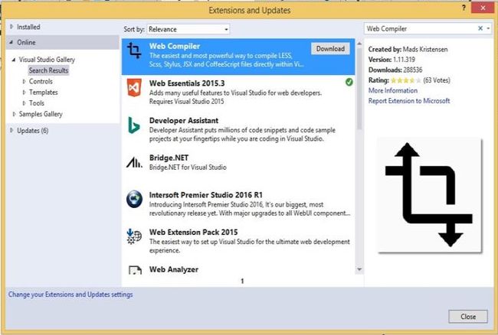This screenshot has width=498, height=335.
Task: Click the results list scrollbar thumb
Action: click(x=359, y=89)
